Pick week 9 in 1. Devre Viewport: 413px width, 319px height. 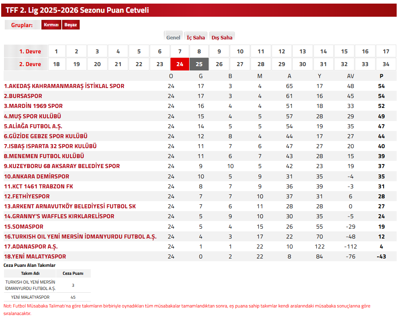pos(219,51)
